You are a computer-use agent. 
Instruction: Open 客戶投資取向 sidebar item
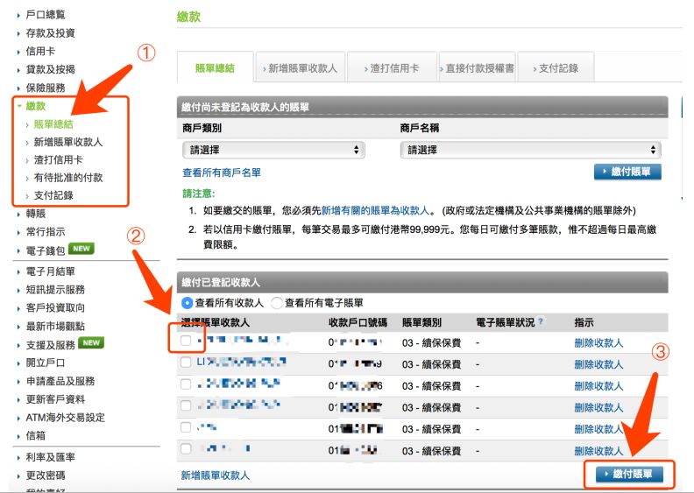[55, 307]
